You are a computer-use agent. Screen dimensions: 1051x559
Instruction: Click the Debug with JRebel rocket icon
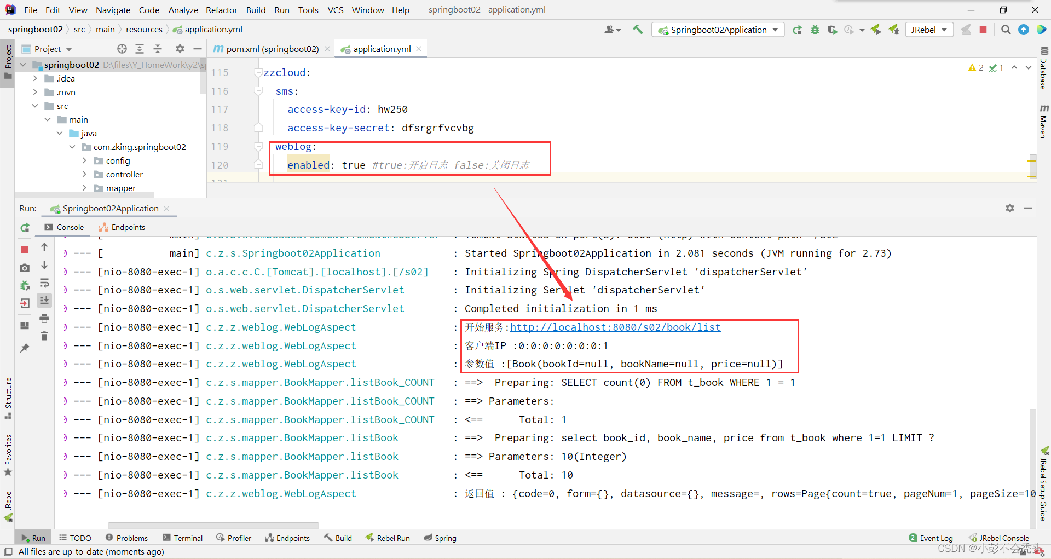coord(894,30)
